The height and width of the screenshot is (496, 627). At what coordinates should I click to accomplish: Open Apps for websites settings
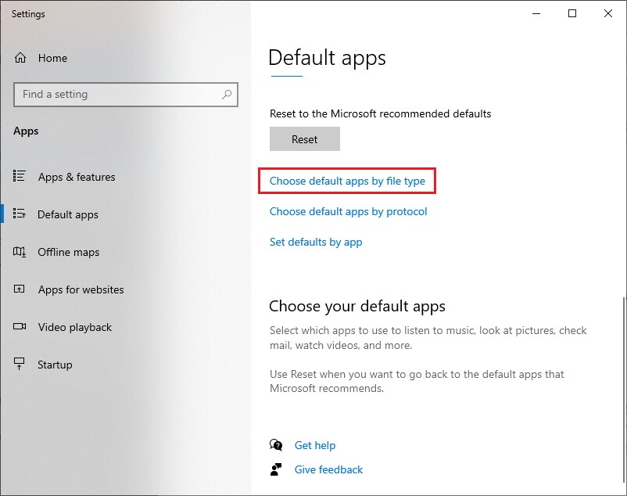pos(81,289)
